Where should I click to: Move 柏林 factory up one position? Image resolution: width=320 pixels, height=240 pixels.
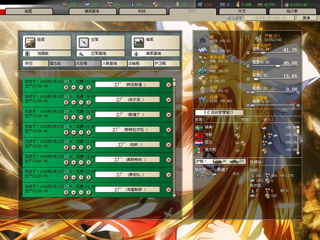(81, 147)
